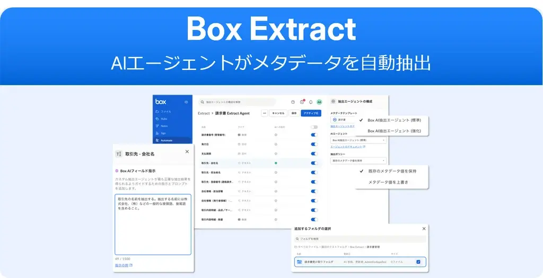Select Box AI抽出エージェント (強化) option
The image size is (543, 278).
(x=392, y=131)
